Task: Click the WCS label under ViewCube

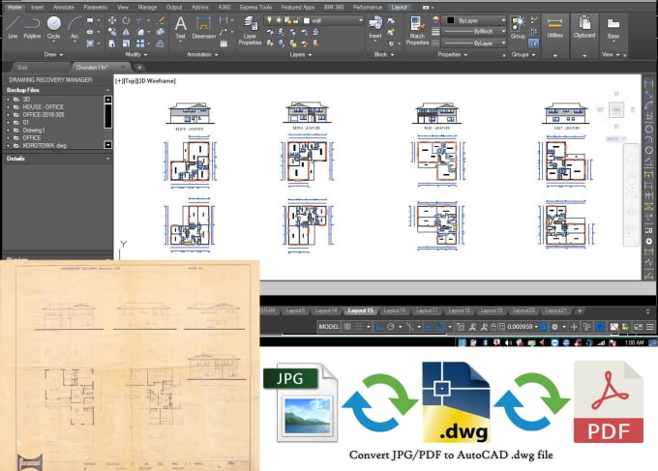Action: pyautogui.click(x=616, y=139)
